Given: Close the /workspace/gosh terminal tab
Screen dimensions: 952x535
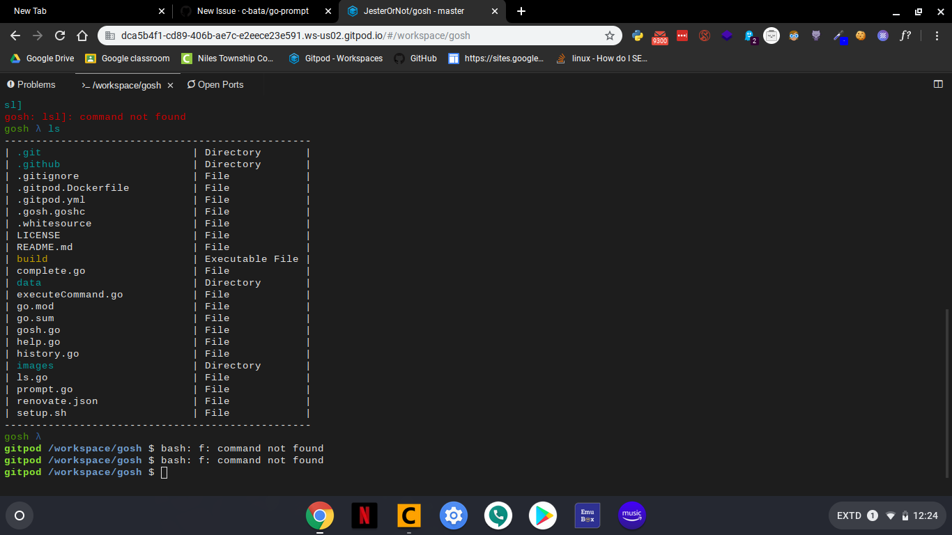Looking at the screenshot, I should point(171,85).
